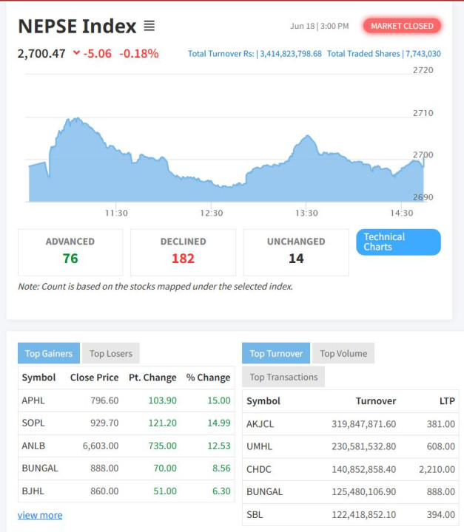Click the UNCHANGED 14 count box
464x532 pixels.
click(296, 253)
